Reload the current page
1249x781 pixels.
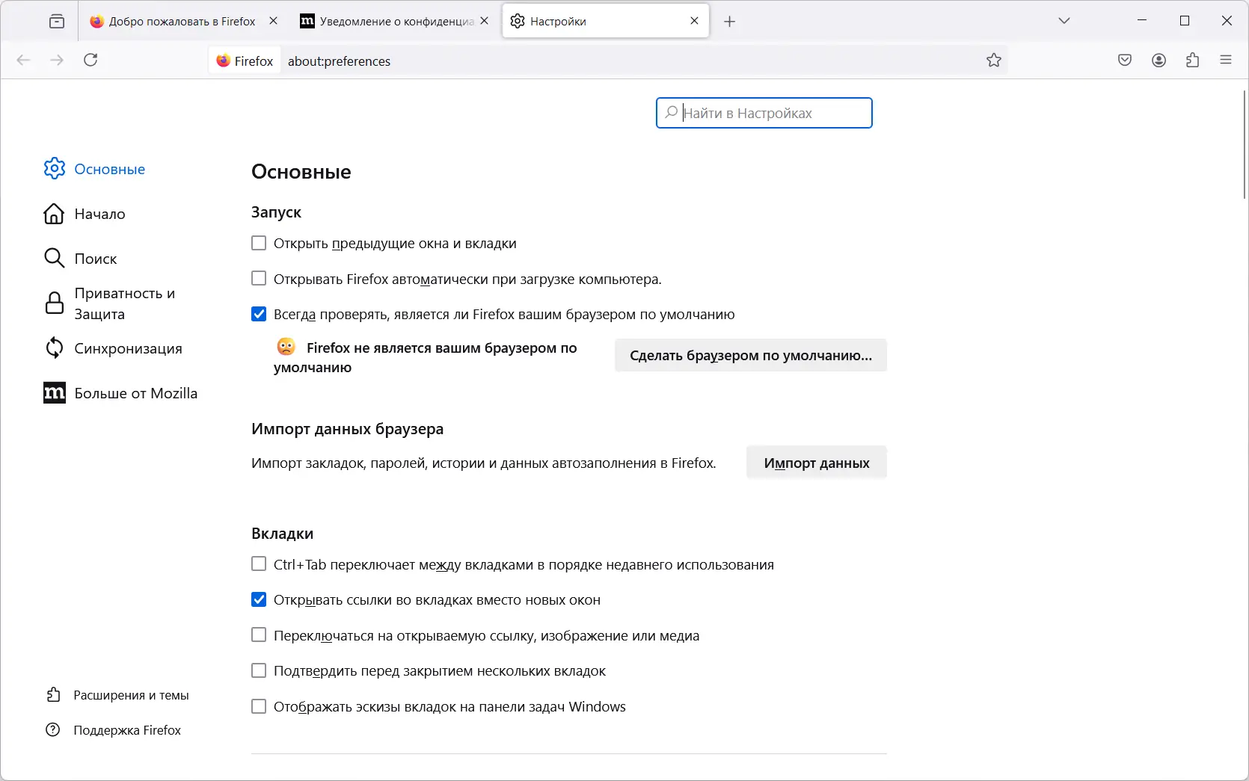tap(90, 61)
